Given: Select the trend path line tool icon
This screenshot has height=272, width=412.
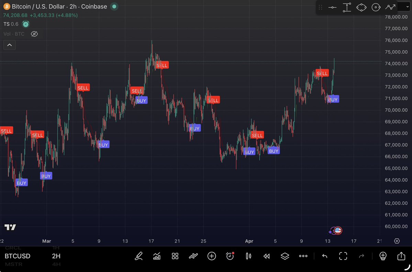Looking at the screenshot, I should 390,7.
